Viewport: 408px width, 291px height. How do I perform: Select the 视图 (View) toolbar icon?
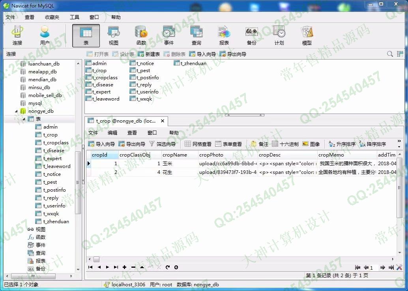(113, 35)
